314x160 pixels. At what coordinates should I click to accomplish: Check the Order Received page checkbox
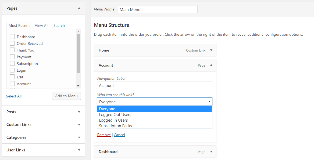pyautogui.click(x=12, y=43)
